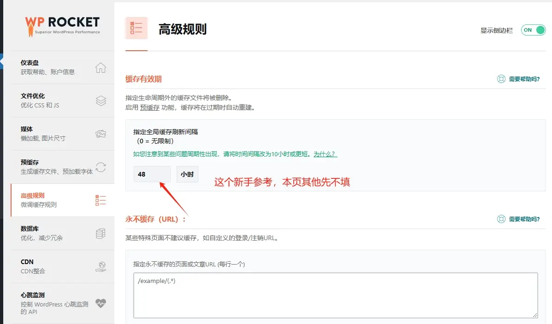Click the WP Rocket logo
552x324 pixels.
tap(62, 26)
